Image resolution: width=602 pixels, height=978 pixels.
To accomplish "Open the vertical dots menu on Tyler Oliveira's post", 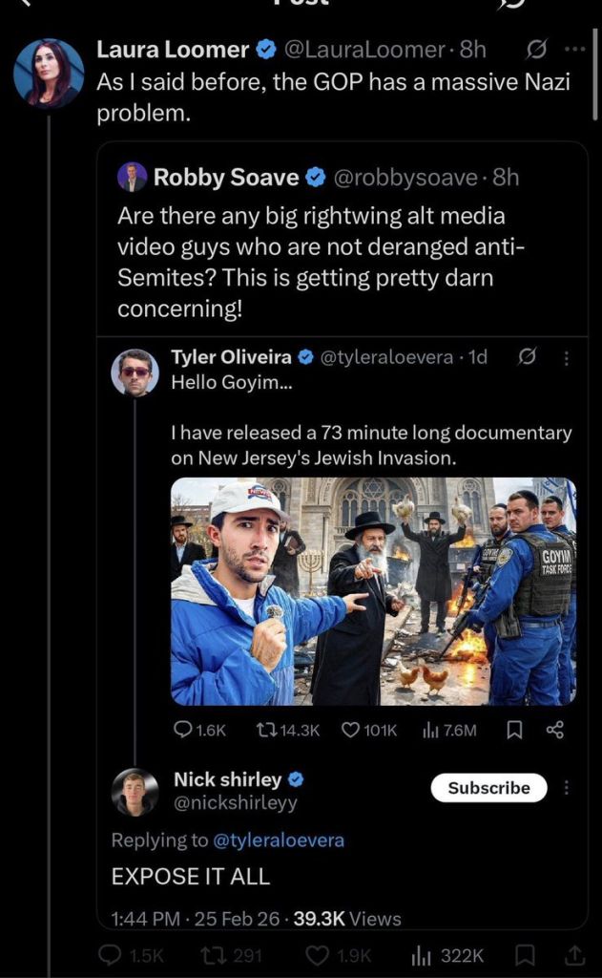I will [566, 358].
